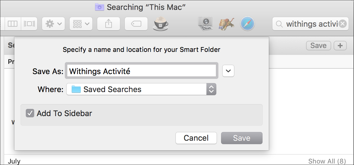This screenshot has width=354, height=165.
Task: Expand the save dialog with the chevron button
Action: tap(228, 71)
